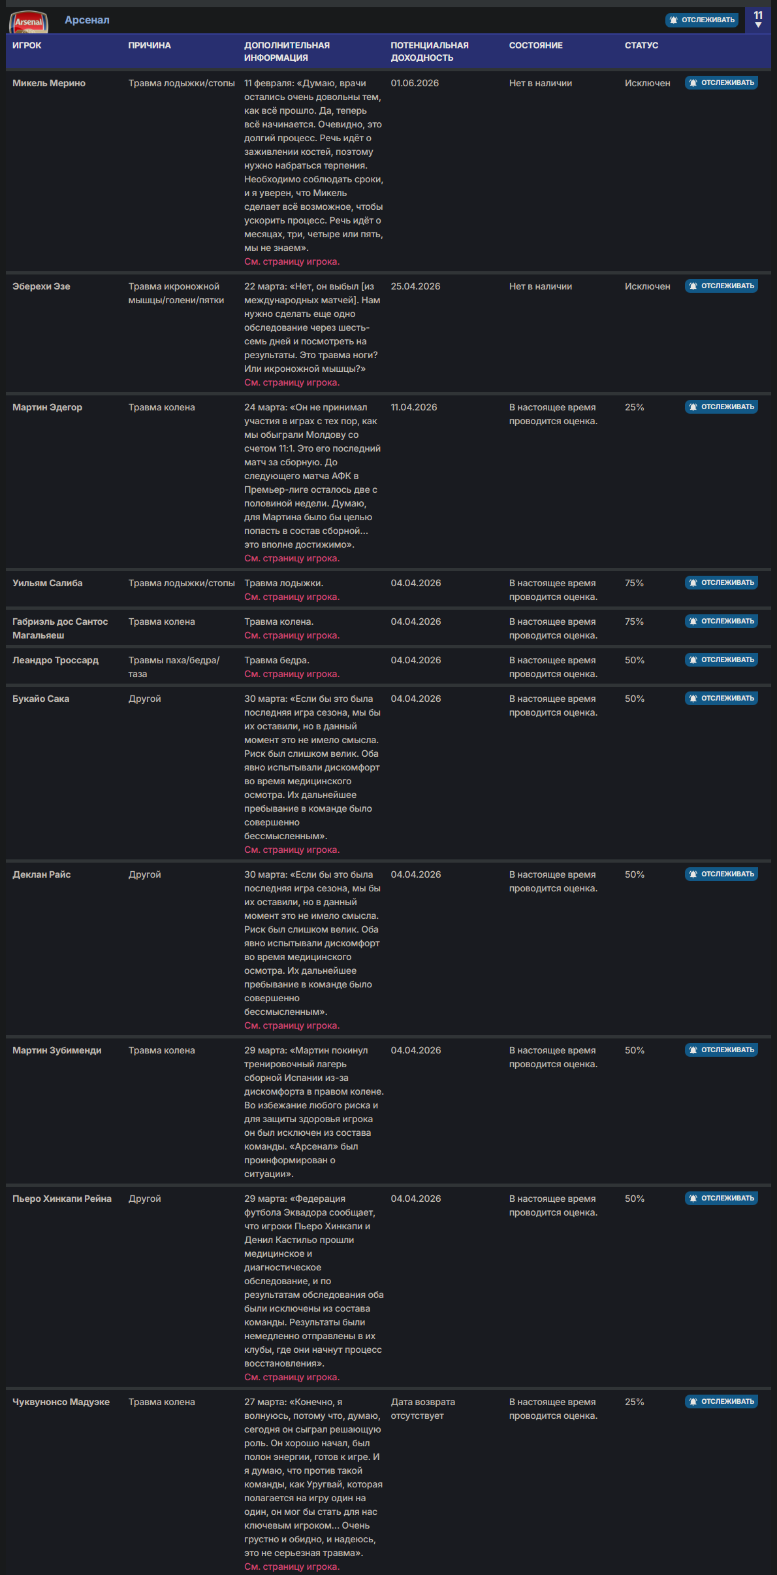Click 25% status in Эдегор row
The width and height of the screenshot is (777, 1575).
coord(634,408)
